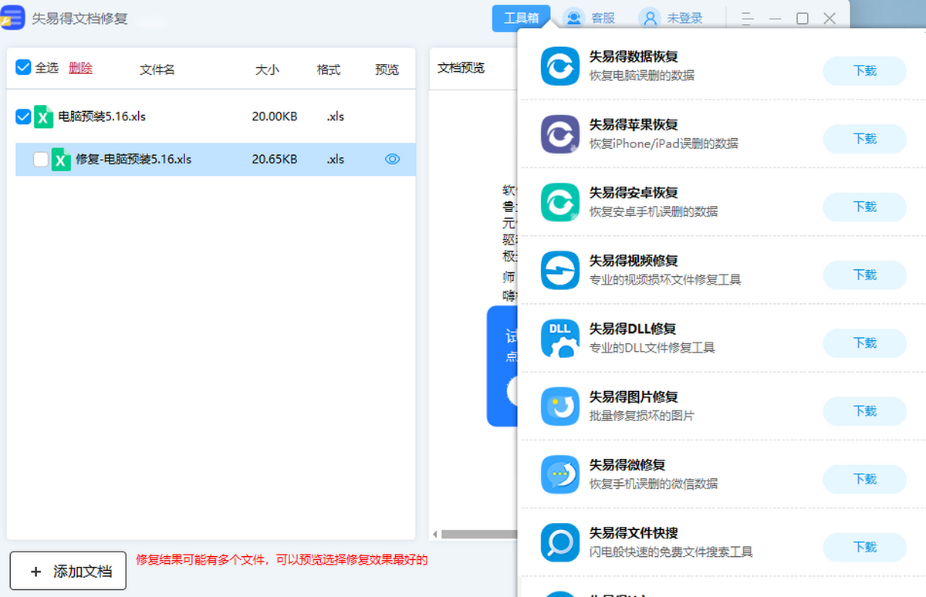Click the 未登录 login label
926x597 pixels.
(x=685, y=18)
